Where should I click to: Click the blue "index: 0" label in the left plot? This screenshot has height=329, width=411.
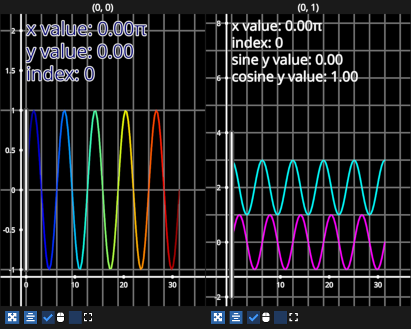[60, 73]
